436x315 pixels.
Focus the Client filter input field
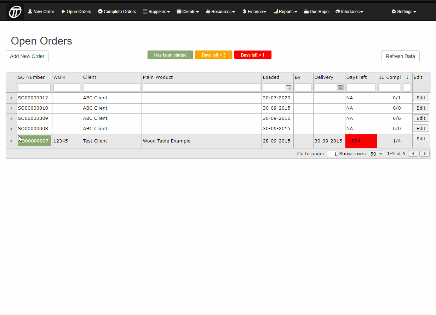(x=111, y=88)
